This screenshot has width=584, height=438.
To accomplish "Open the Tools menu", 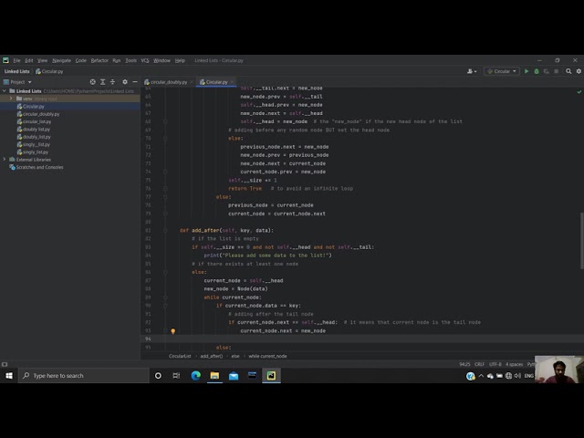I will (x=130, y=60).
